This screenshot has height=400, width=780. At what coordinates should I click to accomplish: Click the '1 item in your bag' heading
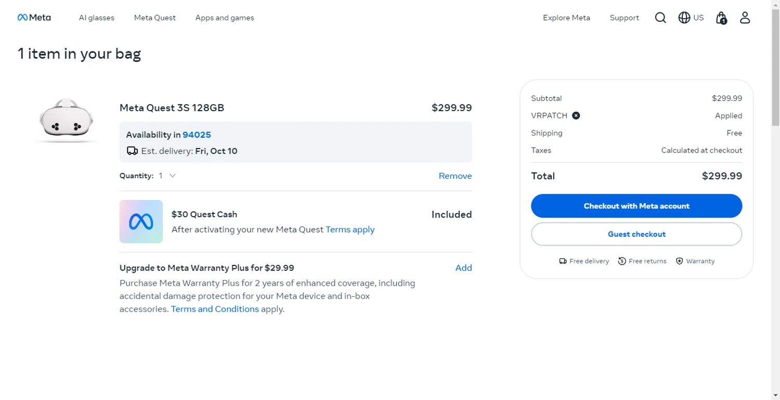pos(79,54)
